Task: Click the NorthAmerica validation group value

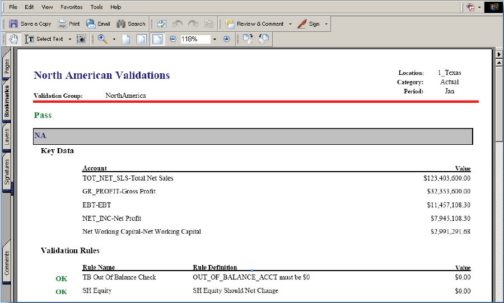Action: [x=125, y=96]
